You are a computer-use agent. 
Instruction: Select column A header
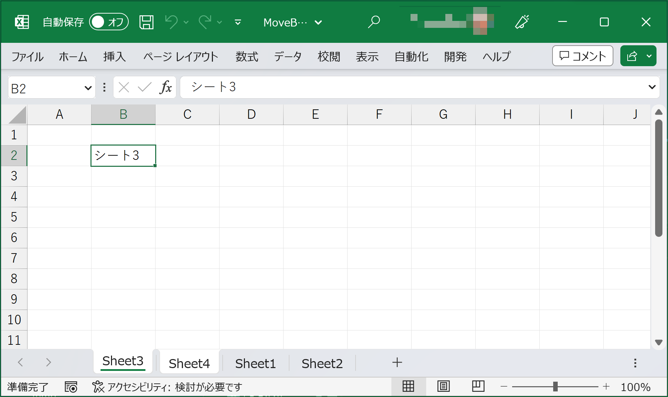(x=59, y=114)
